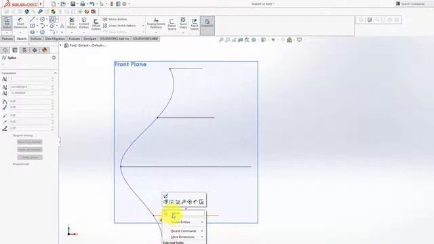
Task: Click the Repair Sketch icon
Action: (172, 24)
